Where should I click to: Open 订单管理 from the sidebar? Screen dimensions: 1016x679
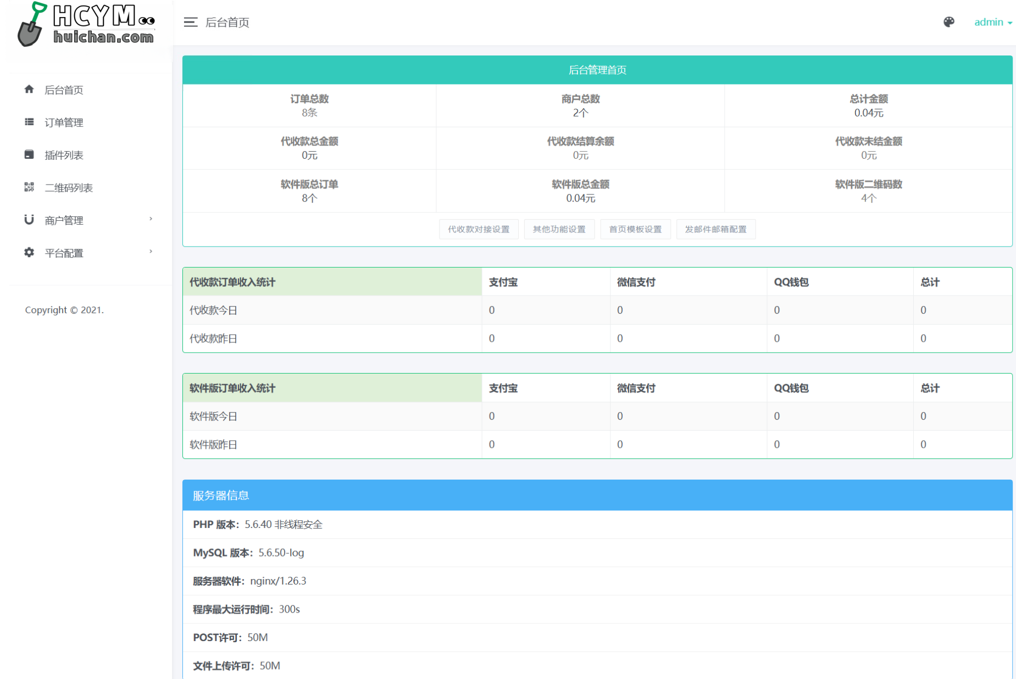point(64,123)
